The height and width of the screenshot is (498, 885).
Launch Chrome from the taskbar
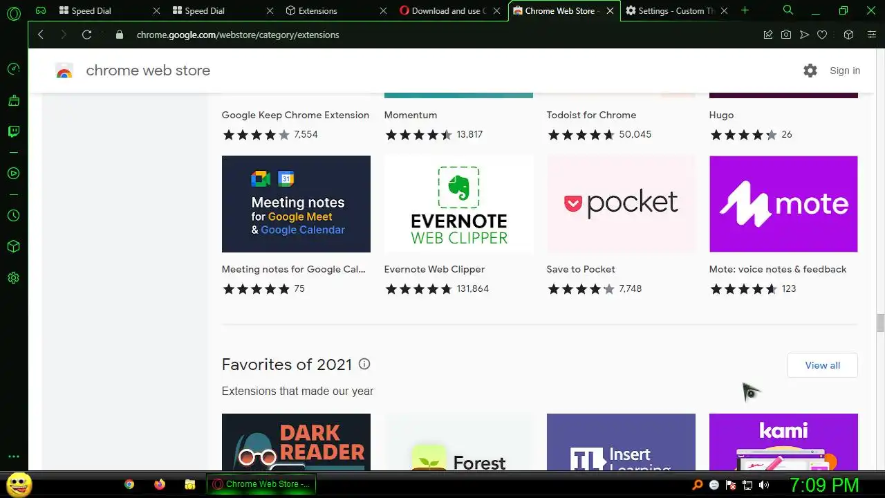(129, 484)
